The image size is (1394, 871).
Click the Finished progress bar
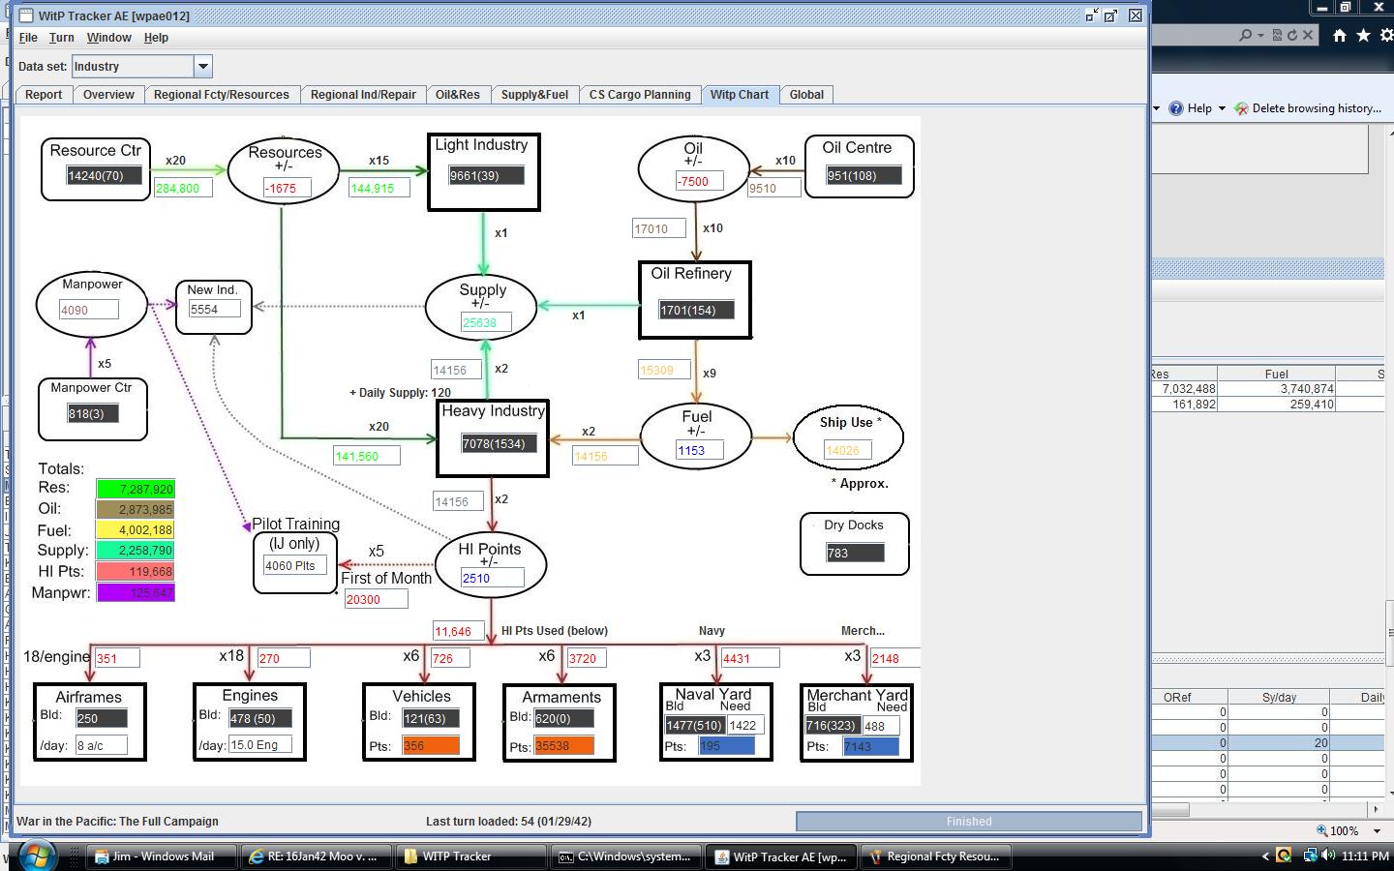pos(968,821)
